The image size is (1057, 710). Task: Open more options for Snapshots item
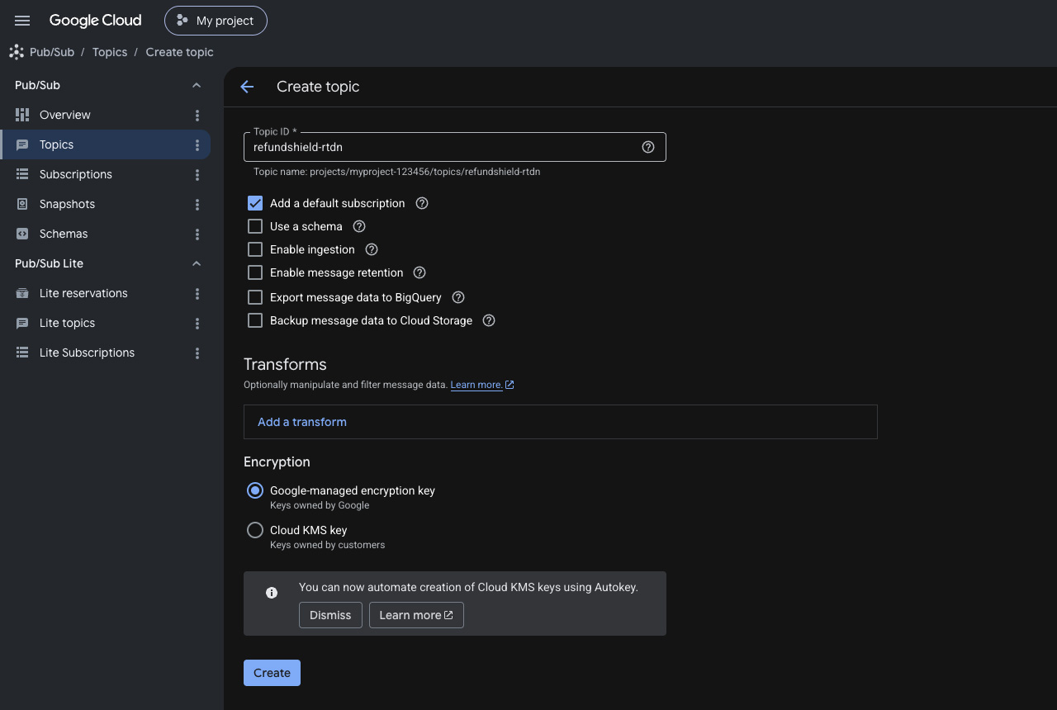[x=197, y=204]
